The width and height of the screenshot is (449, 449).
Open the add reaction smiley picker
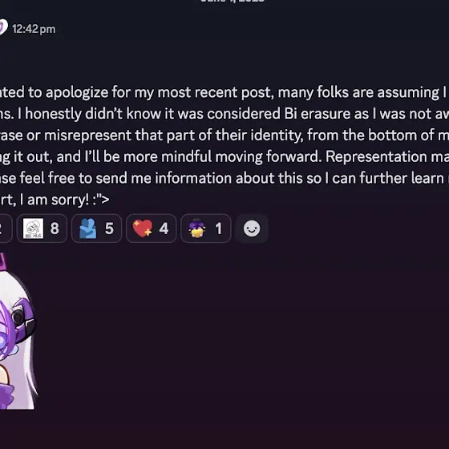pos(252,229)
